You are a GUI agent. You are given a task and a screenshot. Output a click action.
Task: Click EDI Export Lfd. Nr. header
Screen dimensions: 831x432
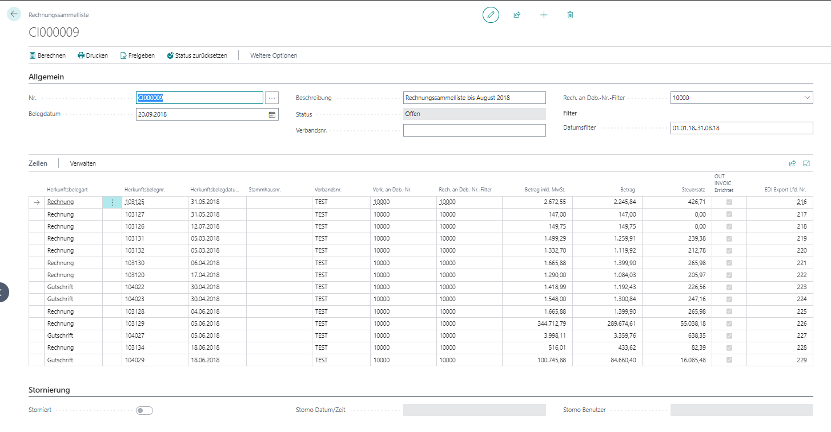[x=785, y=190]
